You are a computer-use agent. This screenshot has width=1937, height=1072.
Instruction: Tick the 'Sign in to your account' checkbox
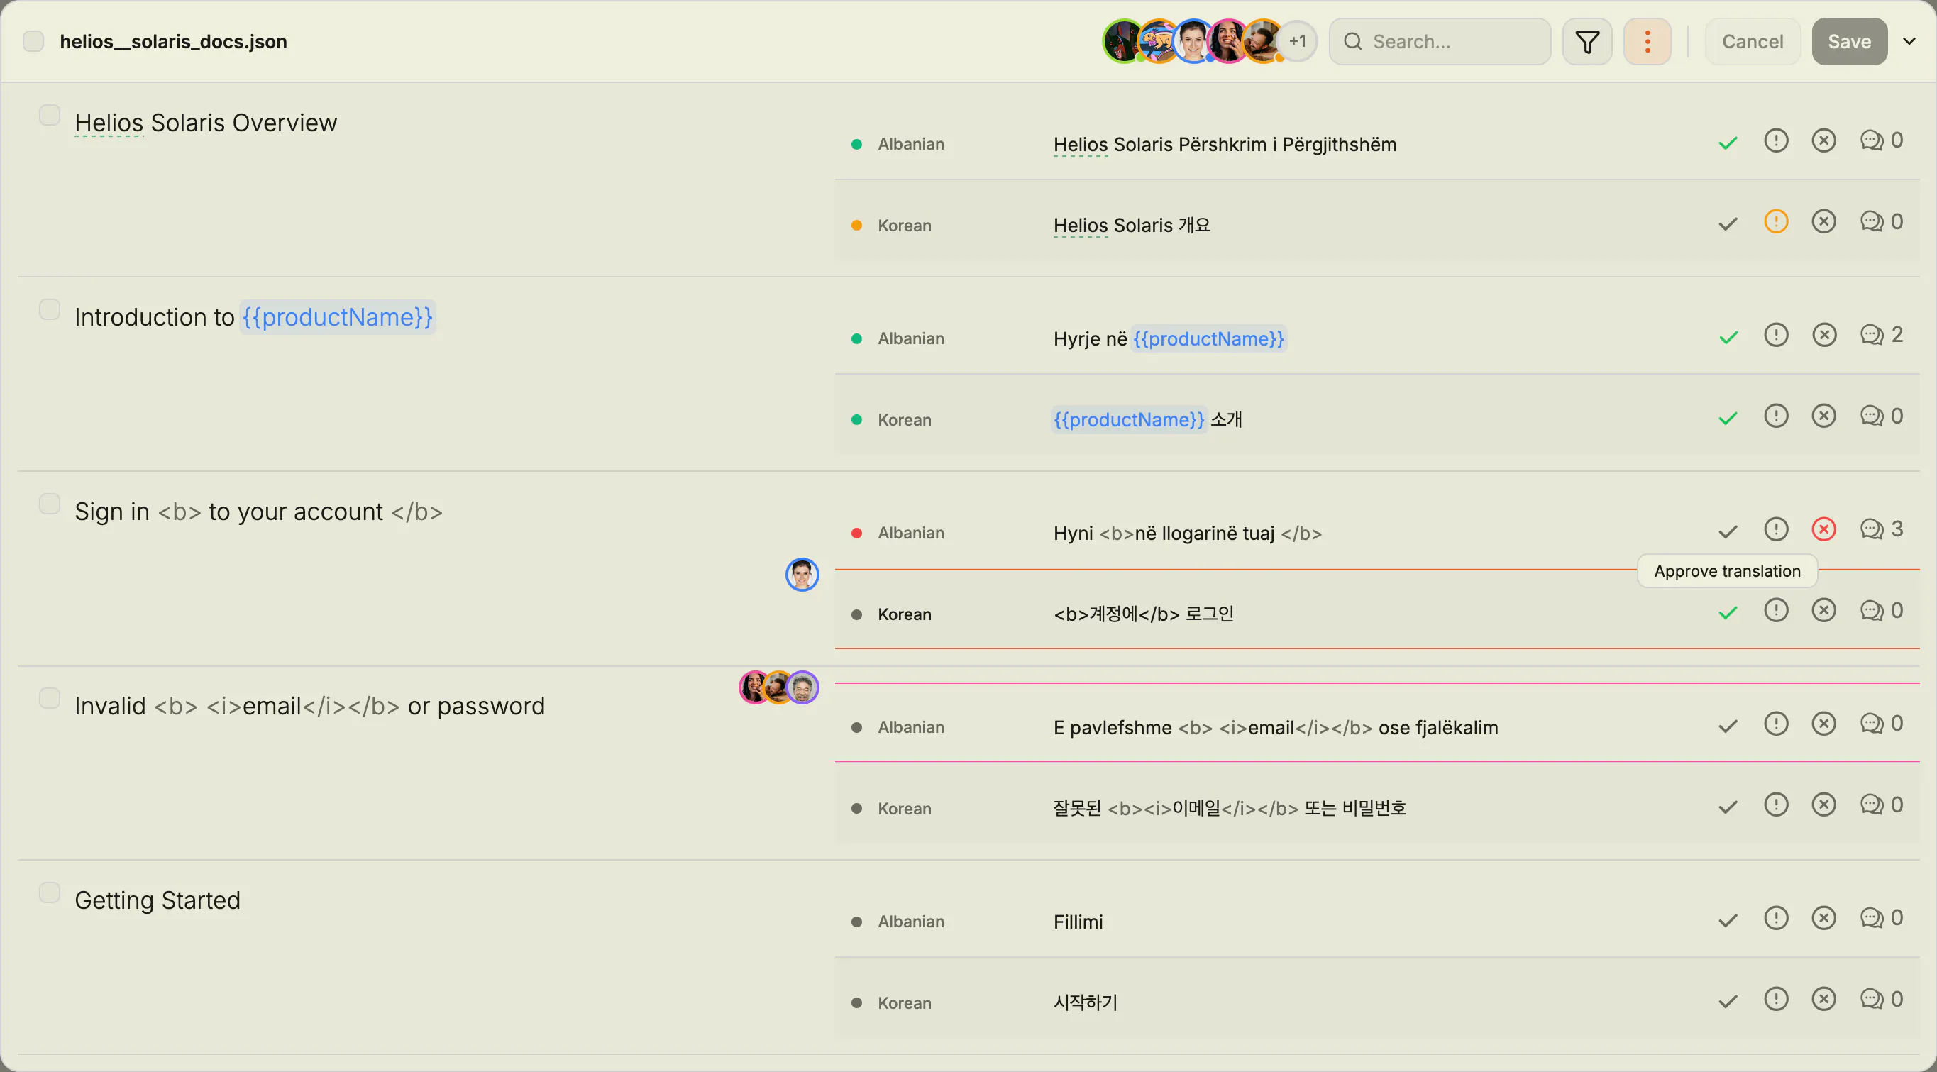coord(50,504)
